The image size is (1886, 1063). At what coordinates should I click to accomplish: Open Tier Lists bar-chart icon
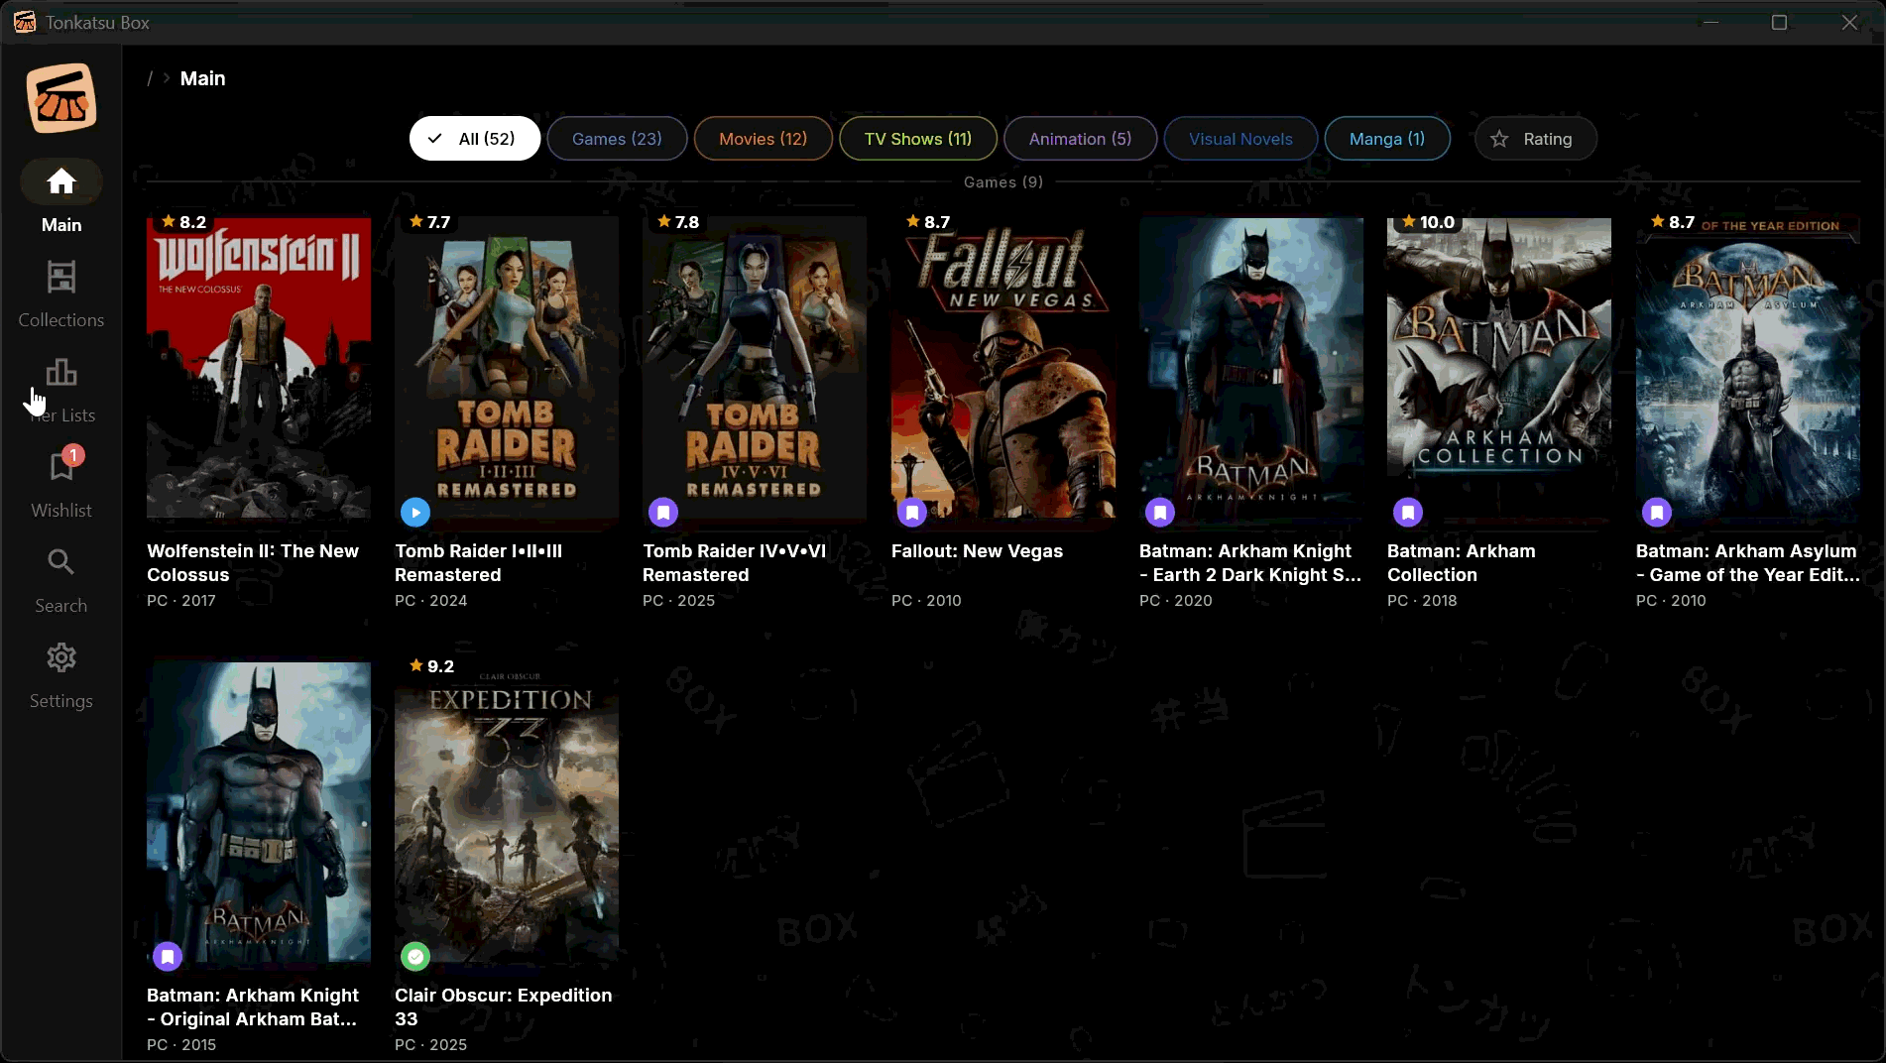tap(61, 373)
